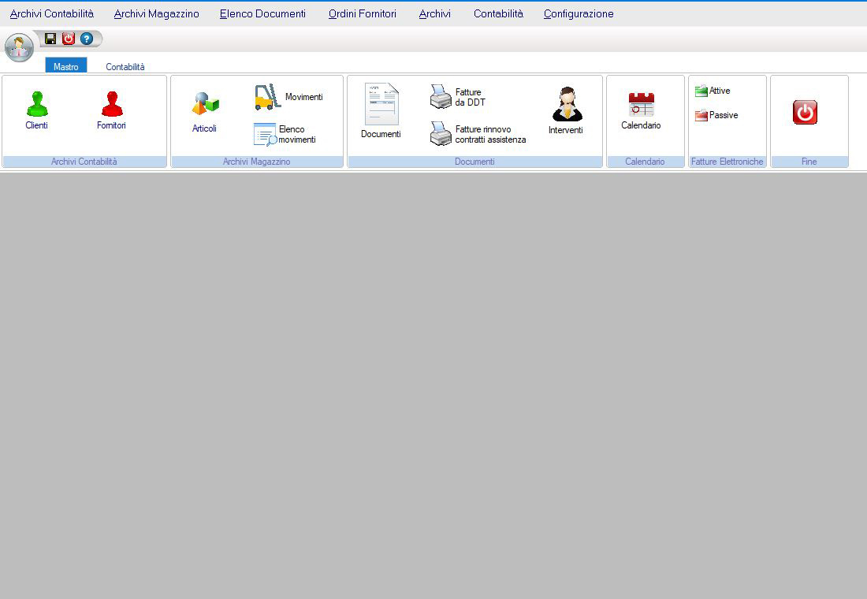Open the Configurazione menu
Viewport: 867px width, 599px height.
click(579, 14)
